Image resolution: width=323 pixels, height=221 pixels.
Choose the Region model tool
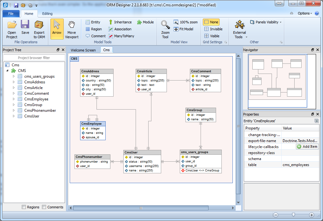coord(94,29)
